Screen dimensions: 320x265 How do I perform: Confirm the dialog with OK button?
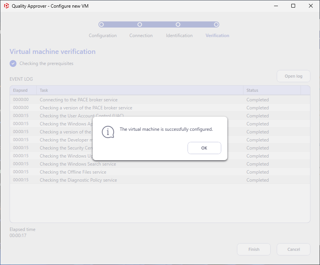click(204, 148)
